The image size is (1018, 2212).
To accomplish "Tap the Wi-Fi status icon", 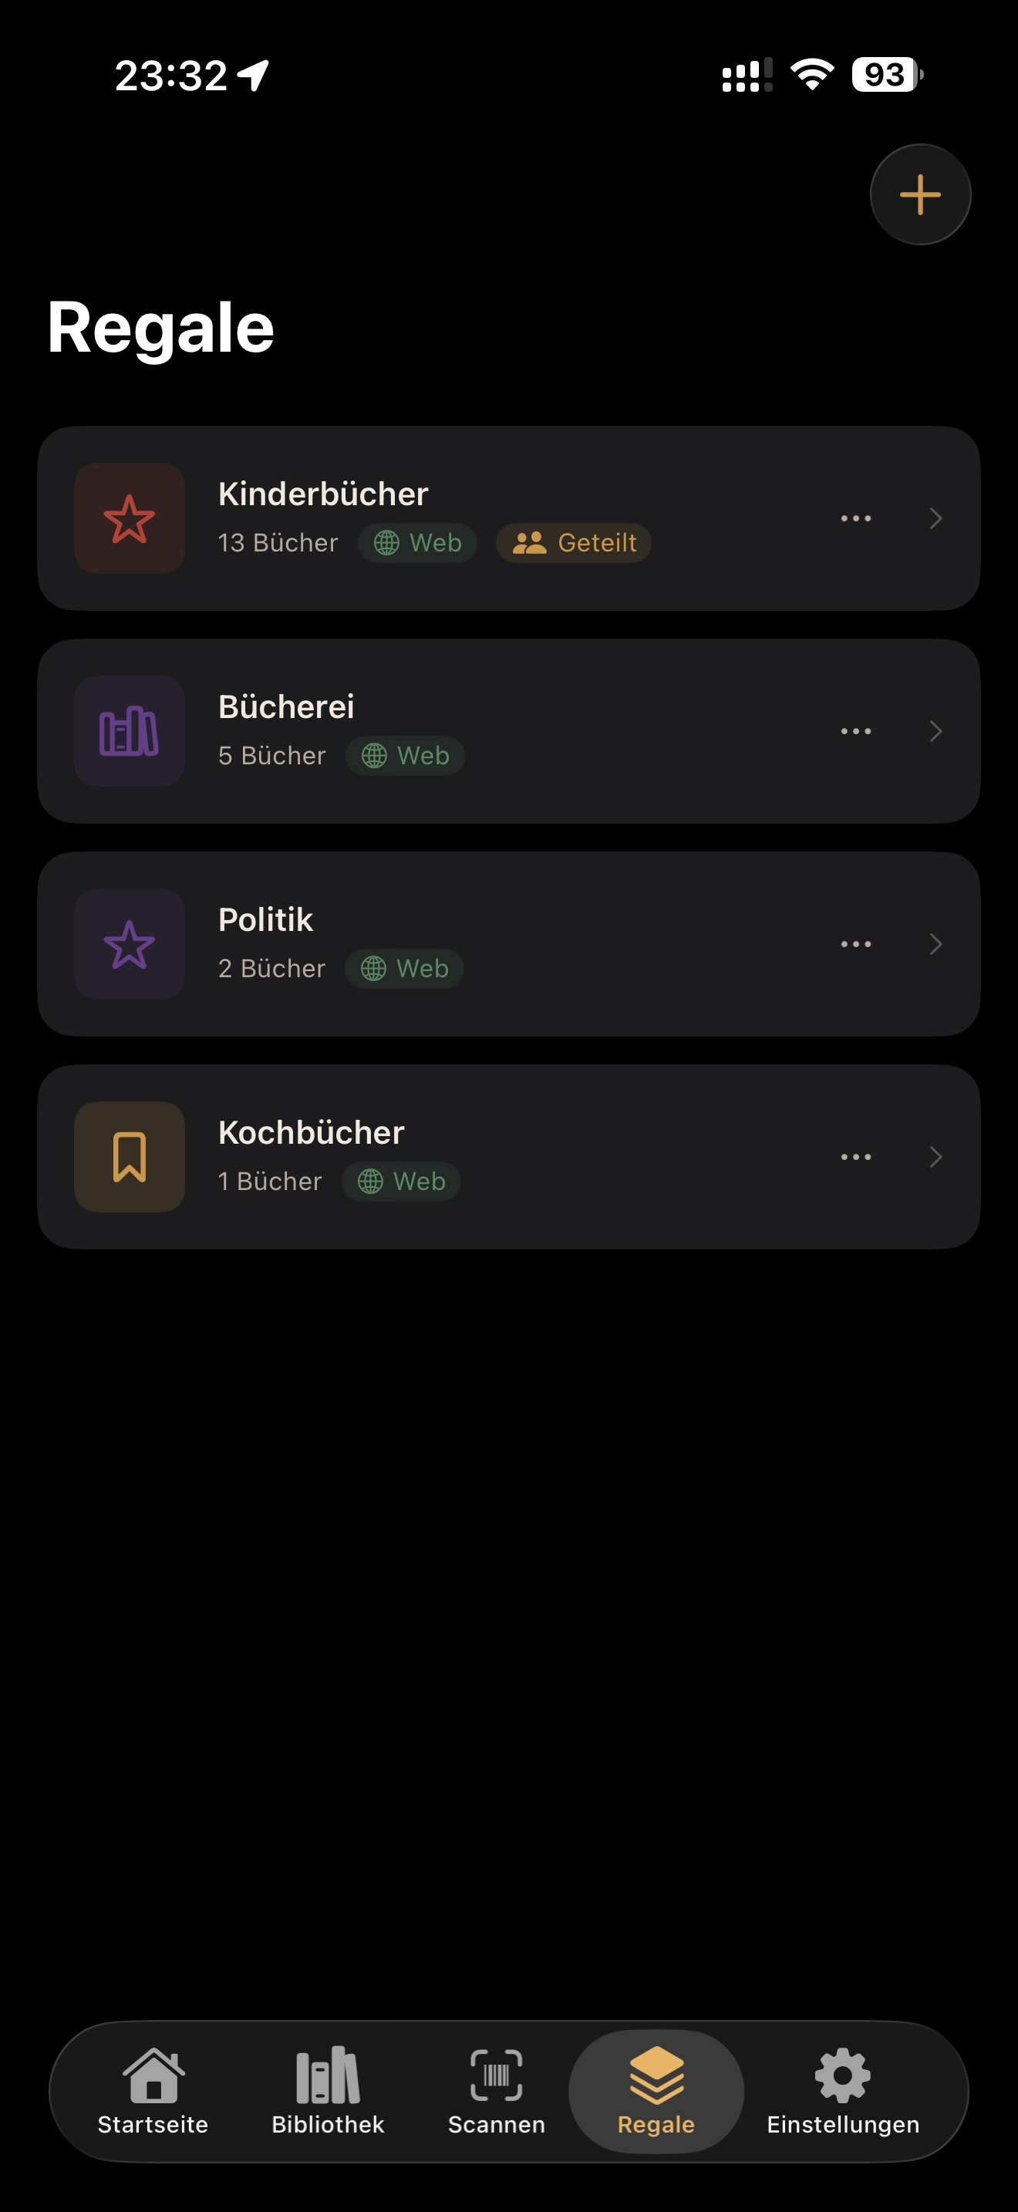I will [812, 75].
